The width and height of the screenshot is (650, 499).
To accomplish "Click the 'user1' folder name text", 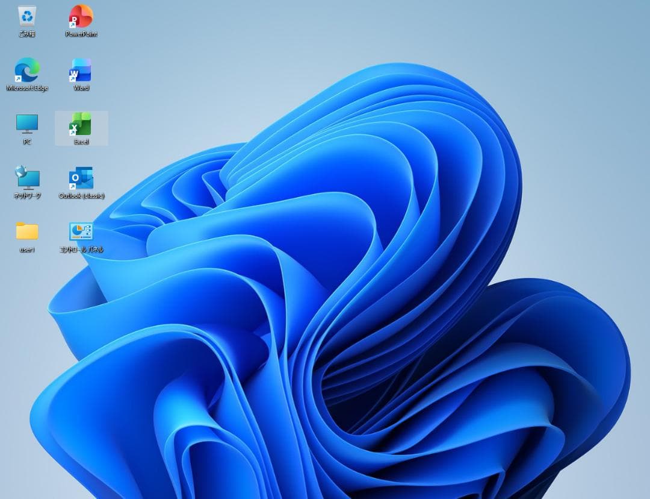I will pyautogui.click(x=27, y=249).
